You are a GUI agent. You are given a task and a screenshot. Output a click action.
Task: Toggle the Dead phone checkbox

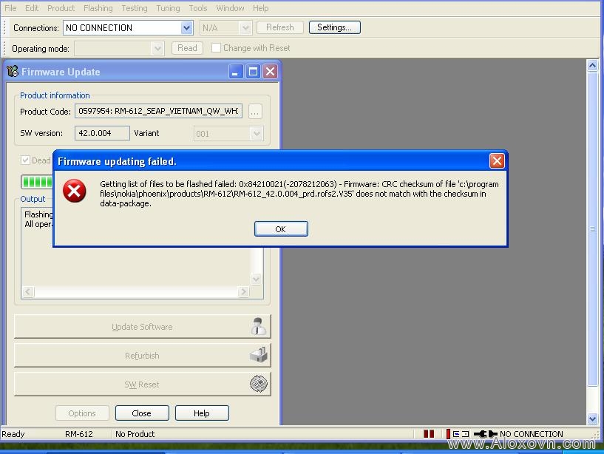(x=25, y=160)
